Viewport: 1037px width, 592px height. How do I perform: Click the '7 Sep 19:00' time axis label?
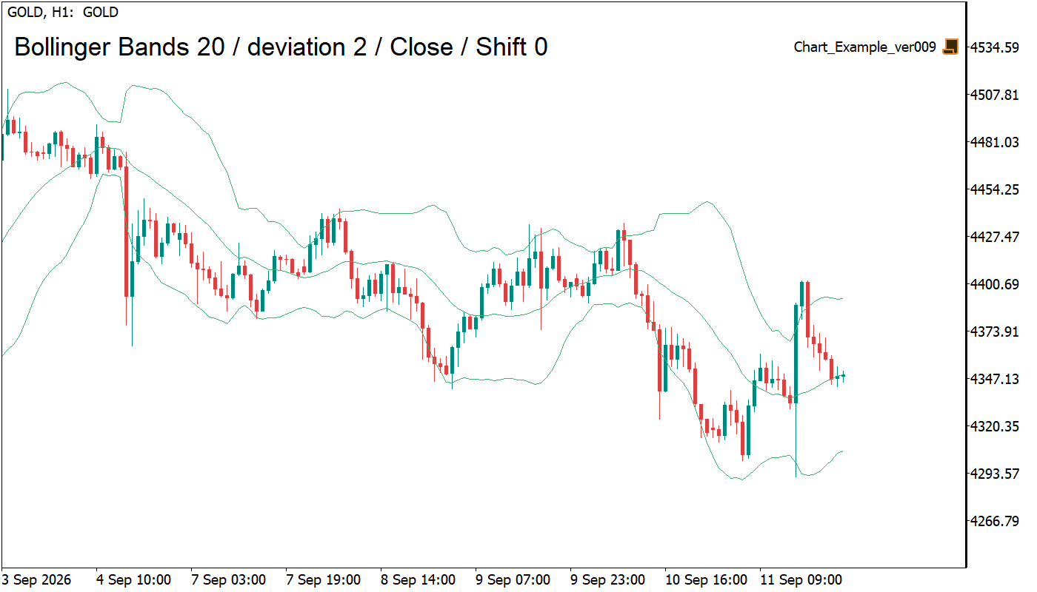[x=323, y=579]
